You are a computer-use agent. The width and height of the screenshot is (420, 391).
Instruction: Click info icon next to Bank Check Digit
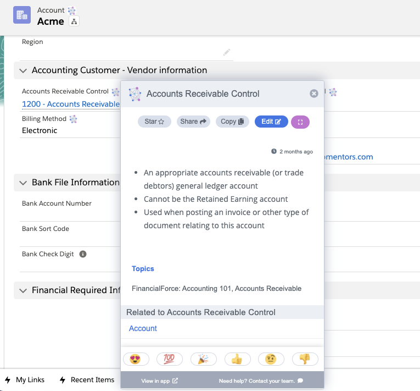(x=83, y=254)
